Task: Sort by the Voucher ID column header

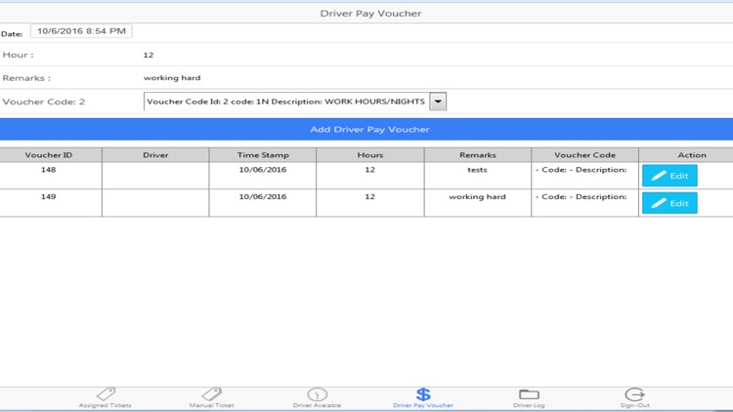Action: point(48,155)
